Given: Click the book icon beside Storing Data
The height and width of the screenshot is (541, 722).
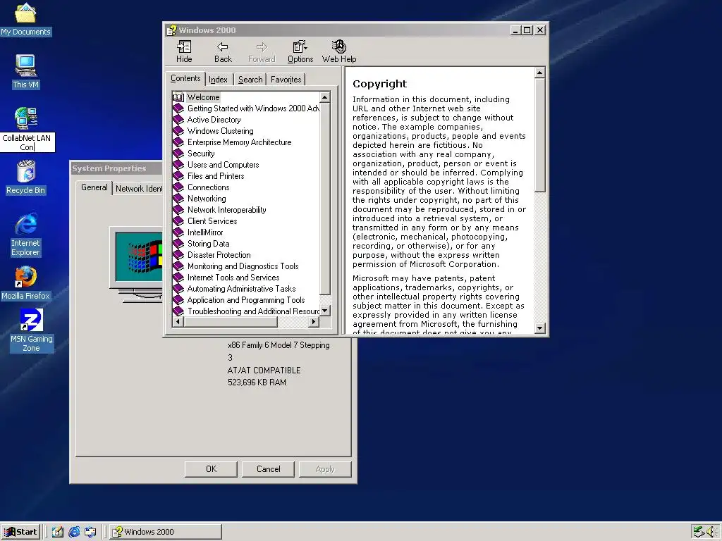Looking at the screenshot, I should click(178, 244).
